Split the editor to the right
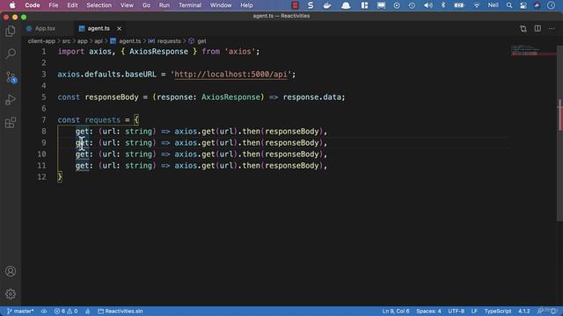Image resolution: width=563 pixels, height=316 pixels. pos(537,29)
